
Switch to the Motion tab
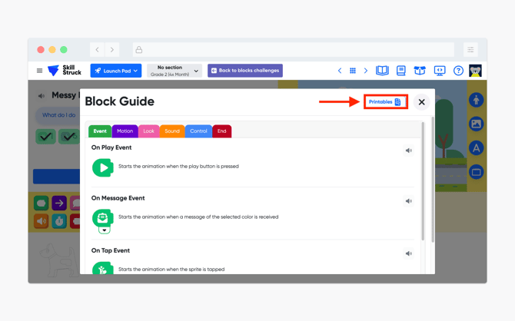click(125, 131)
